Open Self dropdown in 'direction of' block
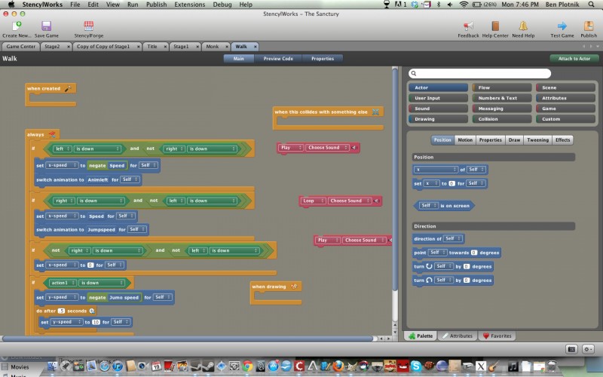603x377 pixels. (452, 239)
